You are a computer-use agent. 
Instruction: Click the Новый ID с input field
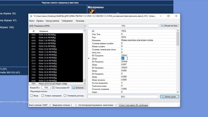click(x=46, y=88)
